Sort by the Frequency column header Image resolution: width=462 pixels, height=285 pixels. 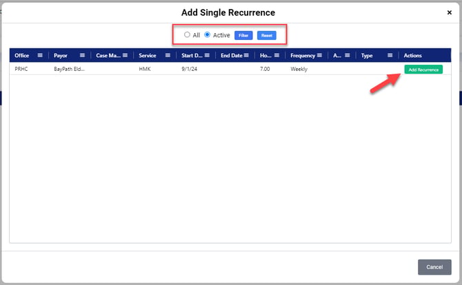click(302, 56)
